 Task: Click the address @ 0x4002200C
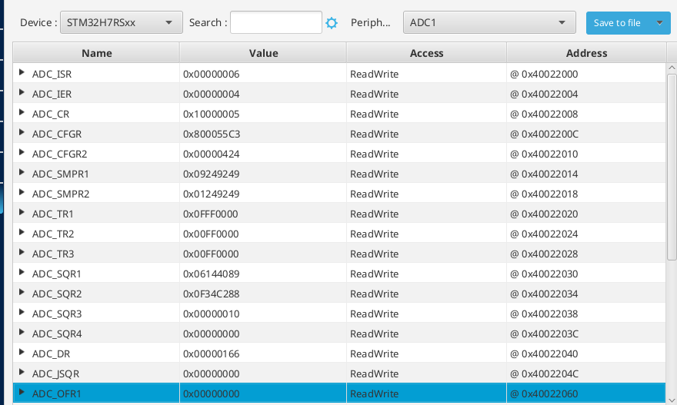(544, 134)
